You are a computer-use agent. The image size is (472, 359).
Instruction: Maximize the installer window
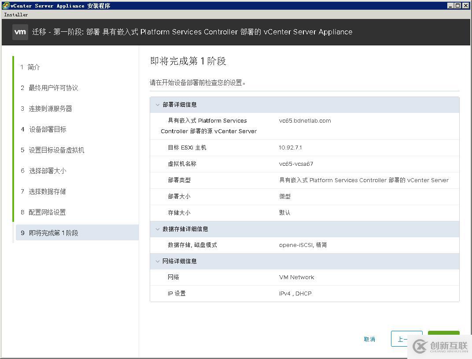(457, 5)
